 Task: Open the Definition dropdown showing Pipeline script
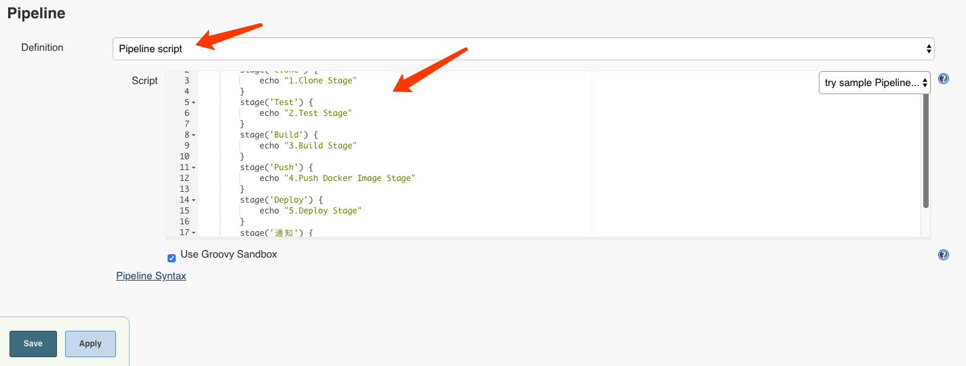(x=523, y=49)
